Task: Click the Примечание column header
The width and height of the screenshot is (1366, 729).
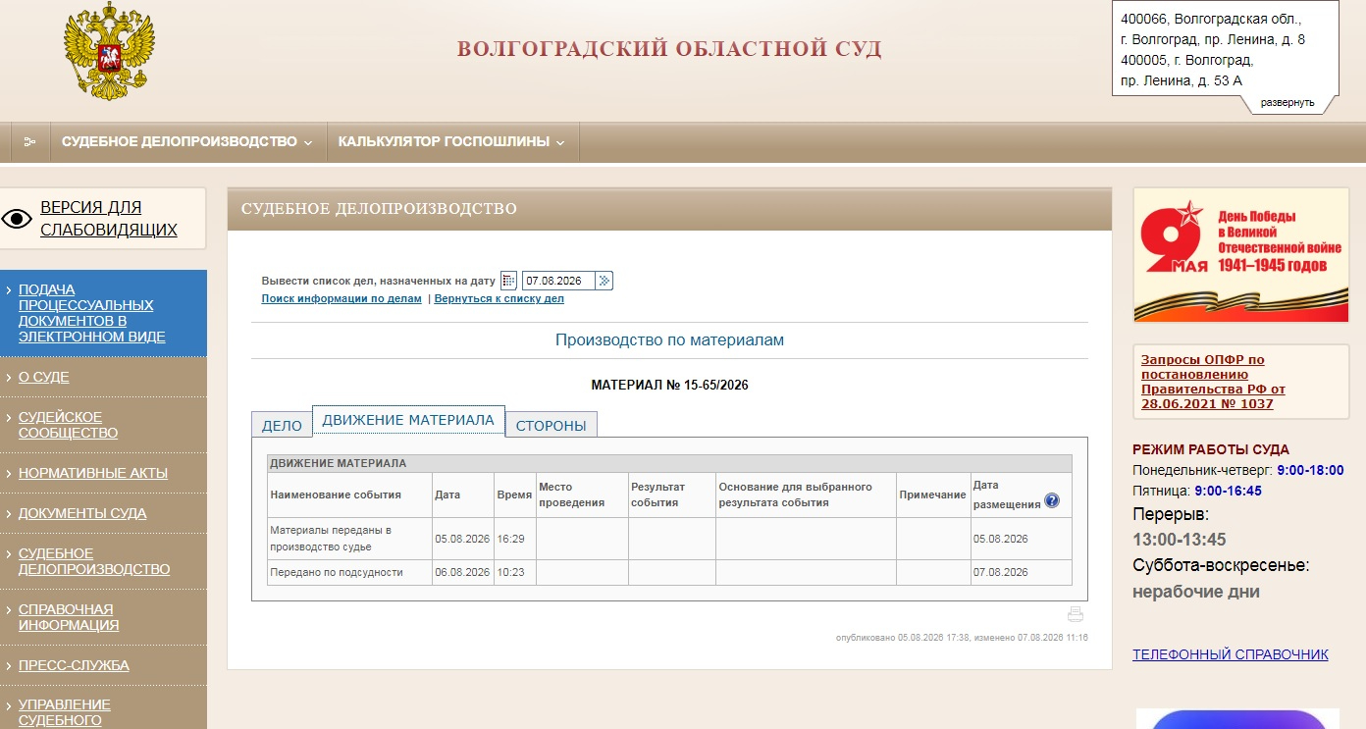Action: tap(932, 495)
